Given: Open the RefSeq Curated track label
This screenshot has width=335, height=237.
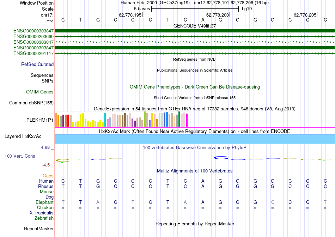Looking at the screenshot, I should click(x=37, y=64).
